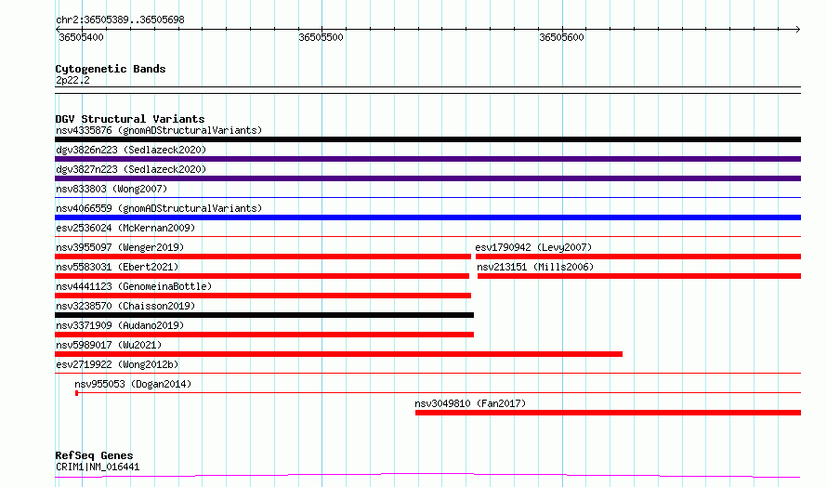
Task: Click ruler position 36505500
Action: [x=321, y=37]
